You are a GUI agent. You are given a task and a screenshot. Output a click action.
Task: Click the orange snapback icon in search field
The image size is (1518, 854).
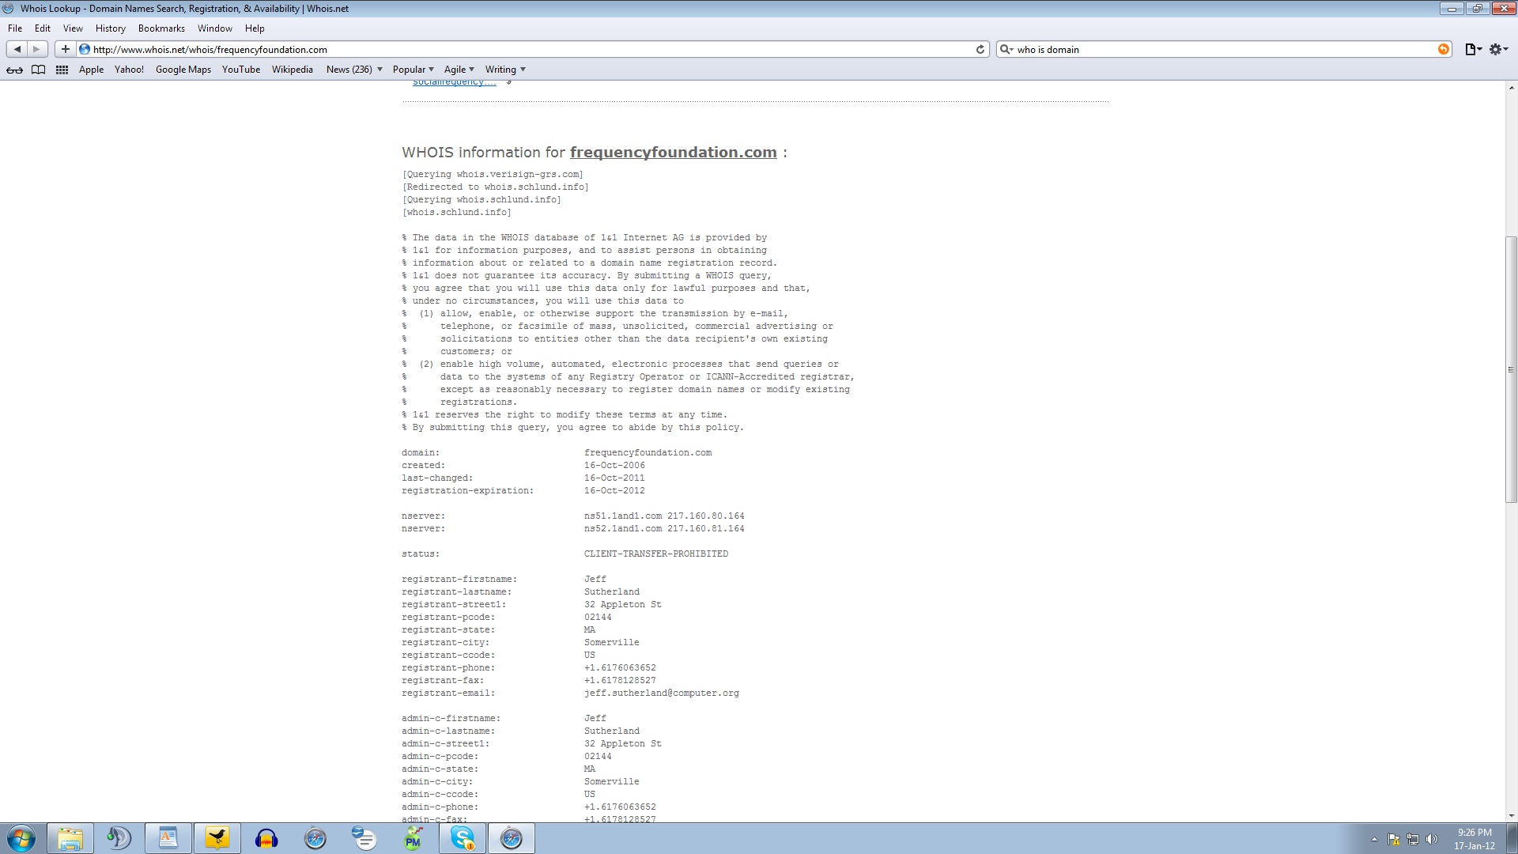coord(1443,49)
